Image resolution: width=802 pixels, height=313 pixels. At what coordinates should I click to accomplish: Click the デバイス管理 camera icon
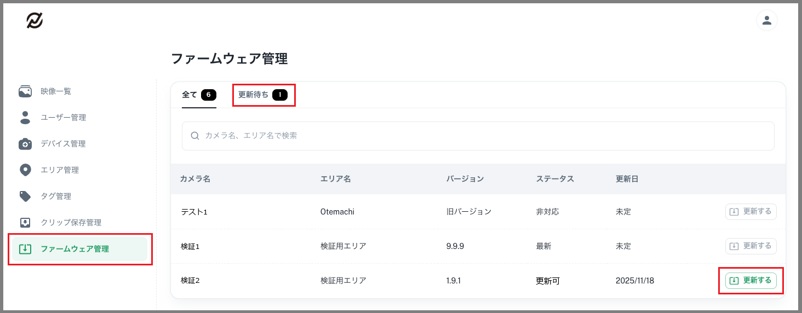pyautogui.click(x=25, y=144)
